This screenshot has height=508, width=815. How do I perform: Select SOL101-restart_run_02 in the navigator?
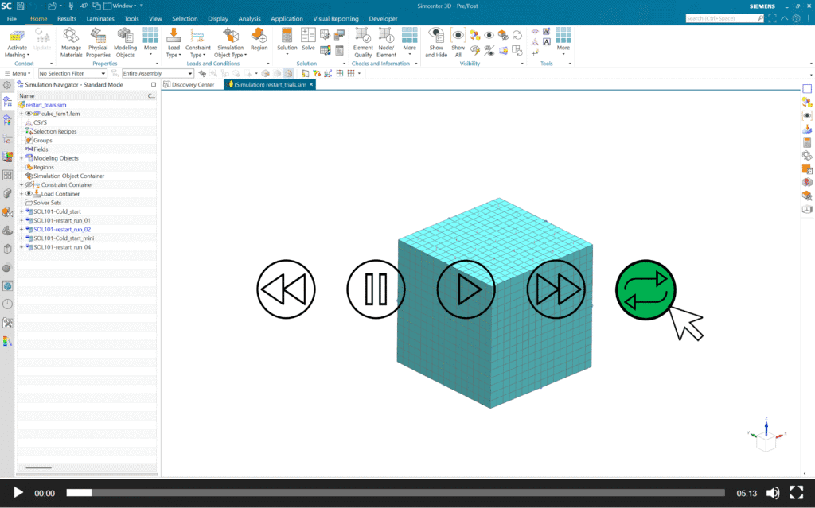click(x=62, y=229)
